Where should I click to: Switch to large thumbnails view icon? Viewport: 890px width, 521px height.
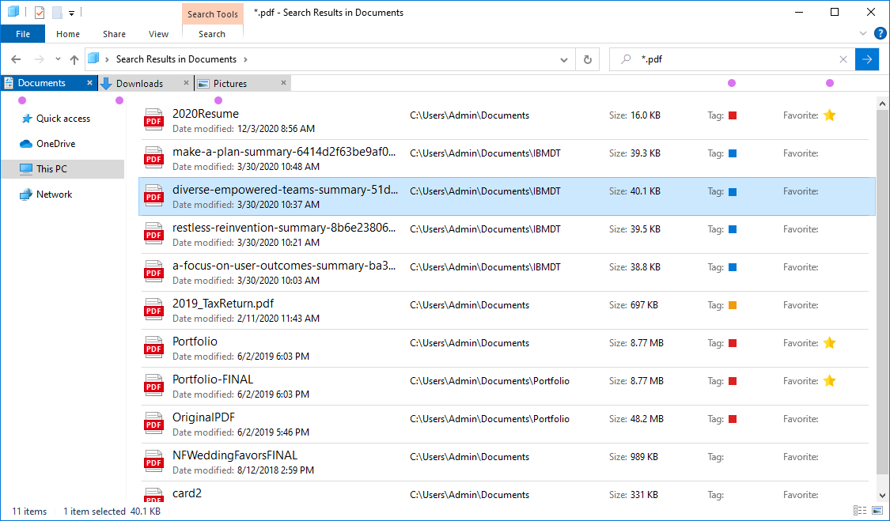(877, 512)
